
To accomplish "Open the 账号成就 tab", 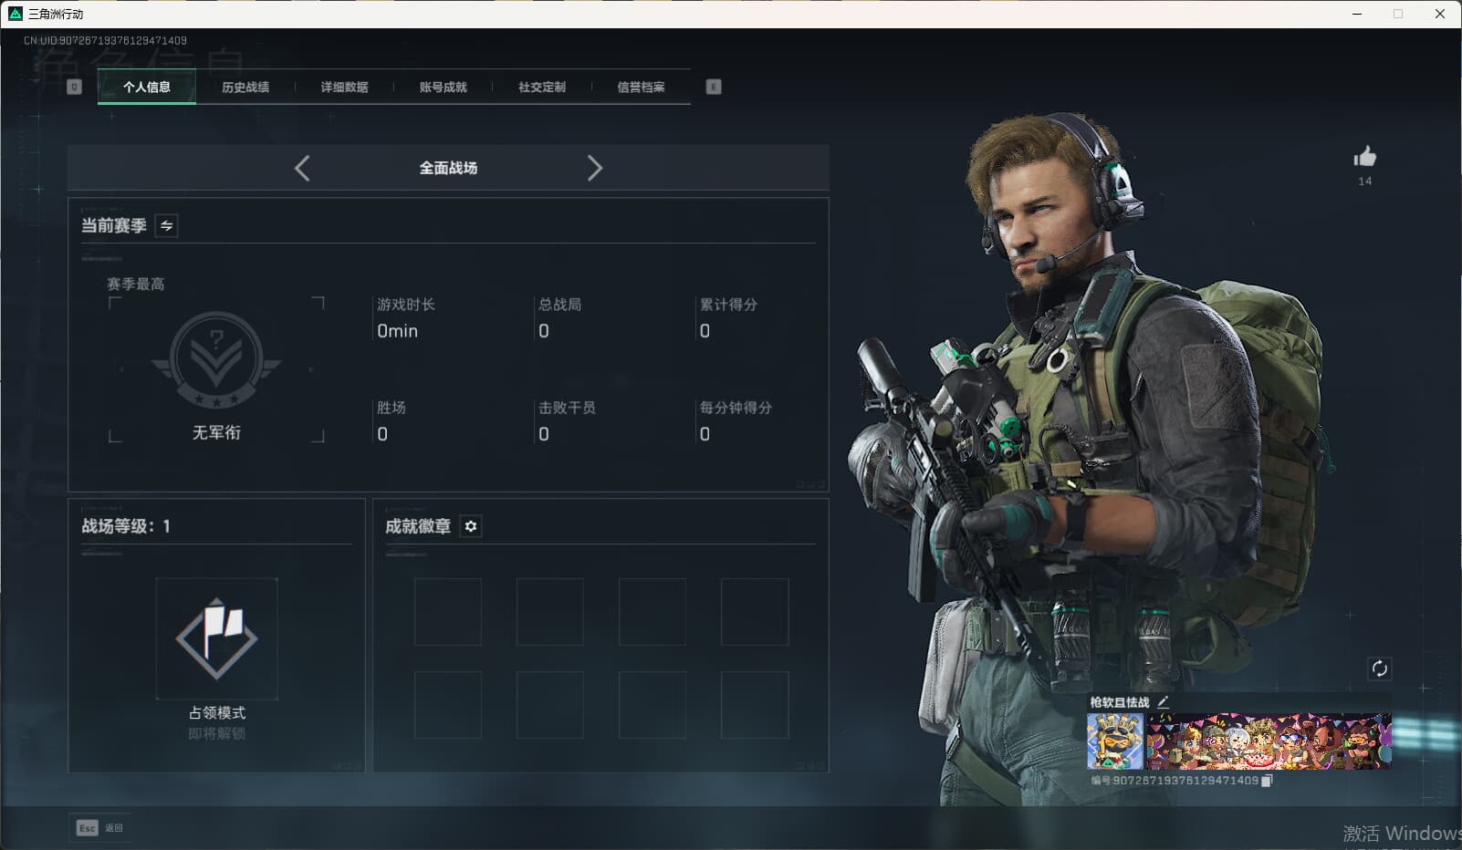I will [443, 87].
